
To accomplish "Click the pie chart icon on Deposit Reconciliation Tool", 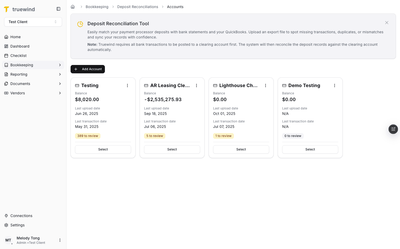I will coord(80,24).
